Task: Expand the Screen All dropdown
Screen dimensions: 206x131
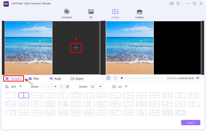Action: (96, 87)
